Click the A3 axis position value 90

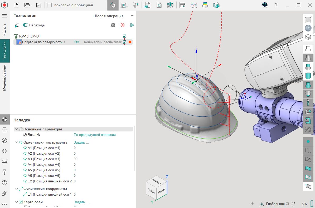click(76, 159)
